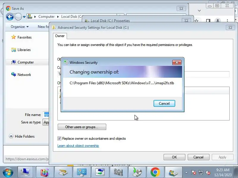Click the file path text in Windows Security
This screenshot has width=238, height=178.
pyautogui.click(x=122, y=83)
